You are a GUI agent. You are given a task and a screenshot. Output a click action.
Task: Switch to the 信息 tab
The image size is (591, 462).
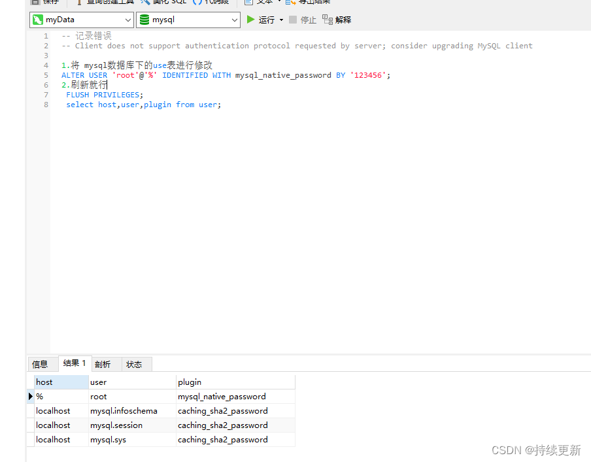pyautogui.click(x=41, y=363)
